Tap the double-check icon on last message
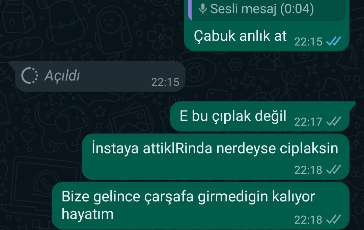 click(334, 219)
